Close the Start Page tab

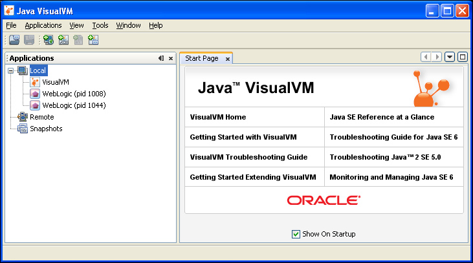coord(228,59)
